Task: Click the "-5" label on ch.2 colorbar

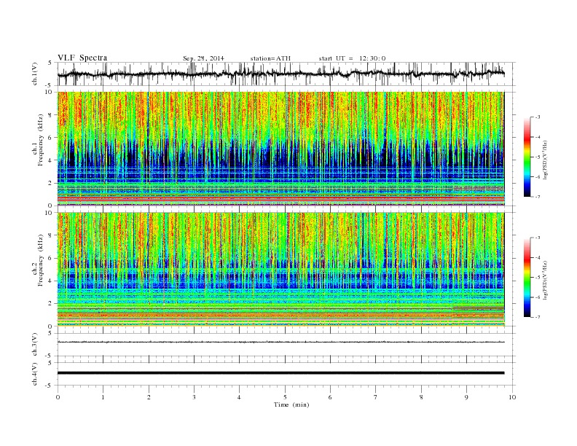Action: (538, 278)
